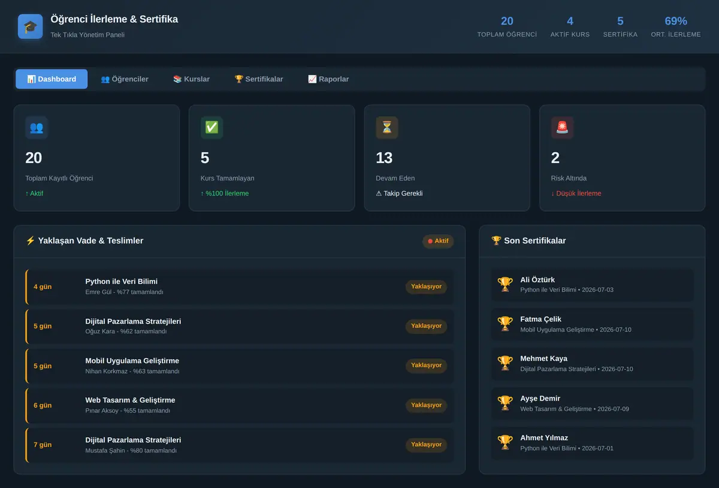
Task: Click Yaklaşıyor badge on Emre Gül's row
Action: 426,287
